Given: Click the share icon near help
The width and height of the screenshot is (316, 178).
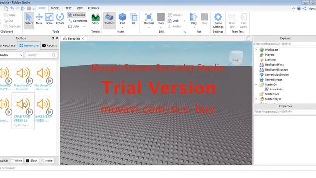Looking at the screenshot, I should [304, 8].
